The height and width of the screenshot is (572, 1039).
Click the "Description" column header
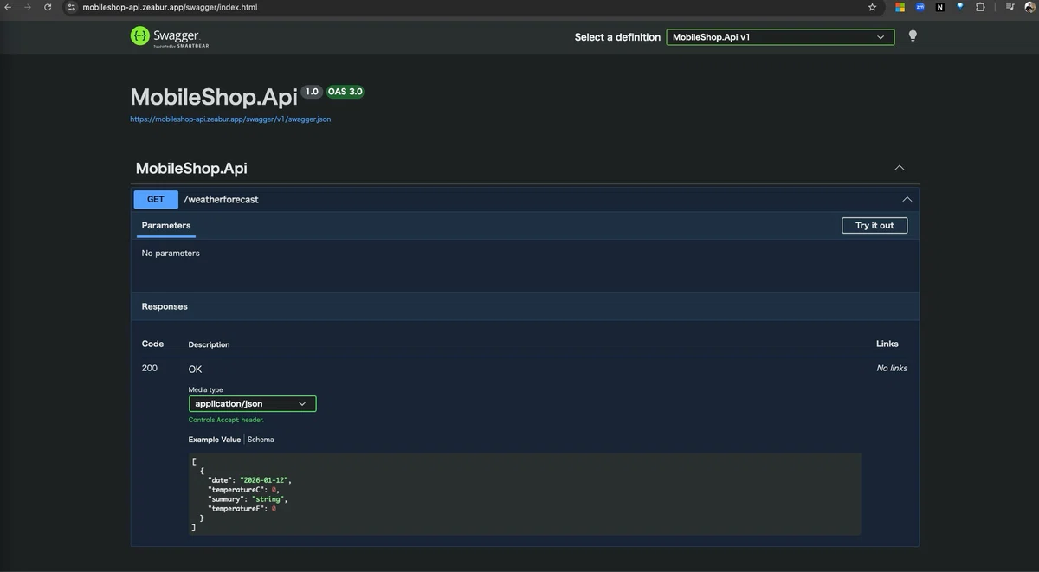(209, 344)
